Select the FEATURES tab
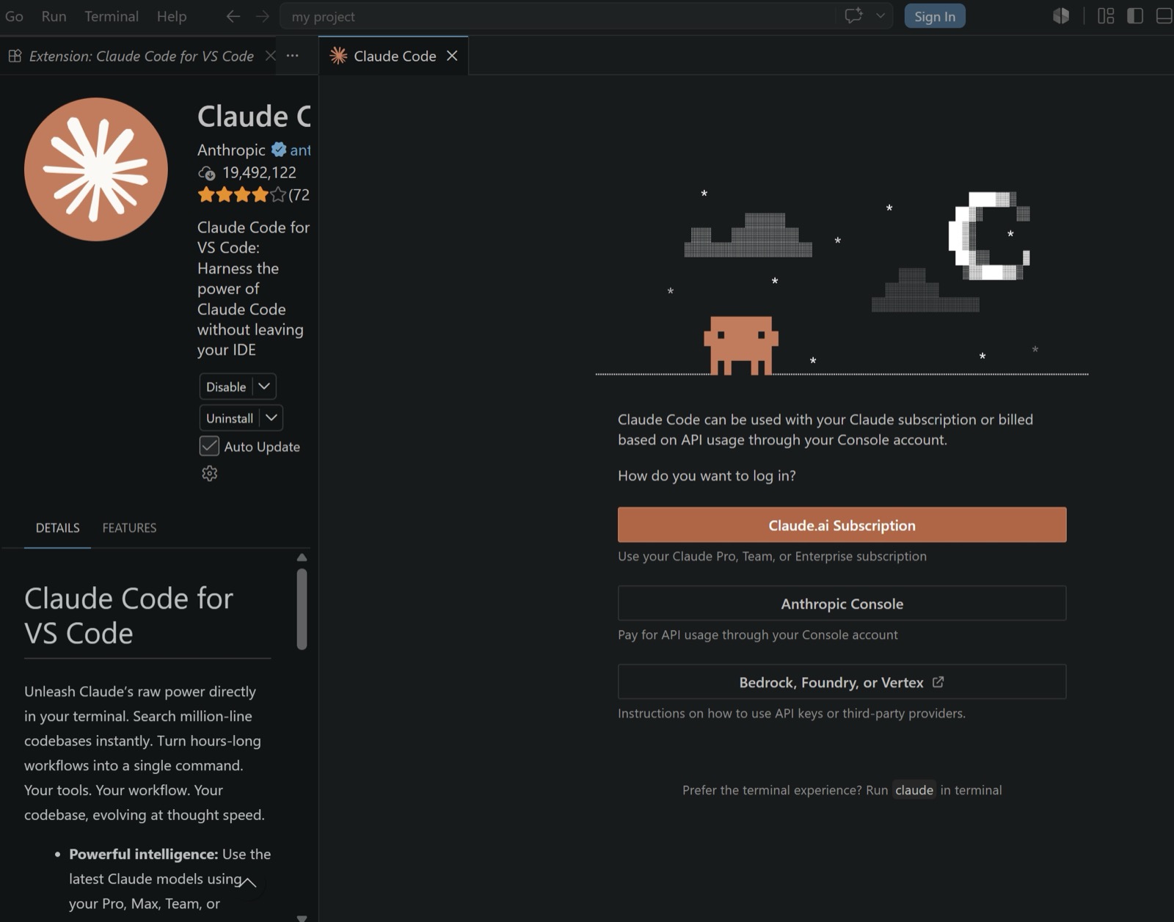This screenshot has height=922, width=1174. click(x=129, y=527)
